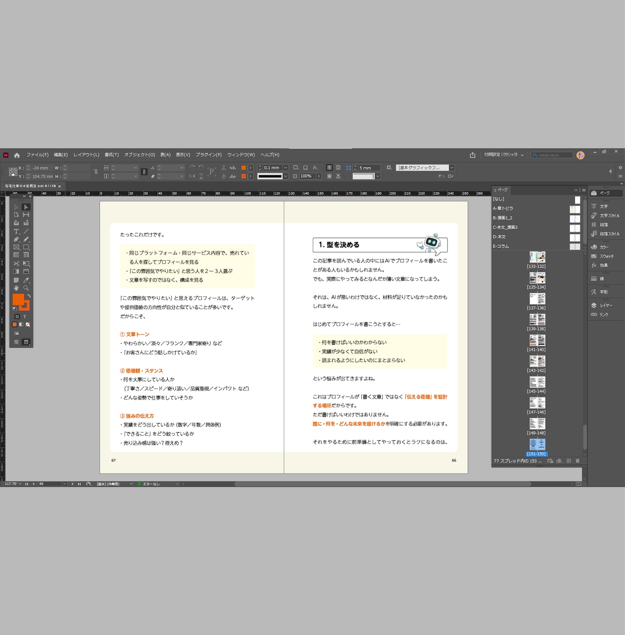Pick the Pen tool
The image size is (625, 635).
click(x=16, y=239)
